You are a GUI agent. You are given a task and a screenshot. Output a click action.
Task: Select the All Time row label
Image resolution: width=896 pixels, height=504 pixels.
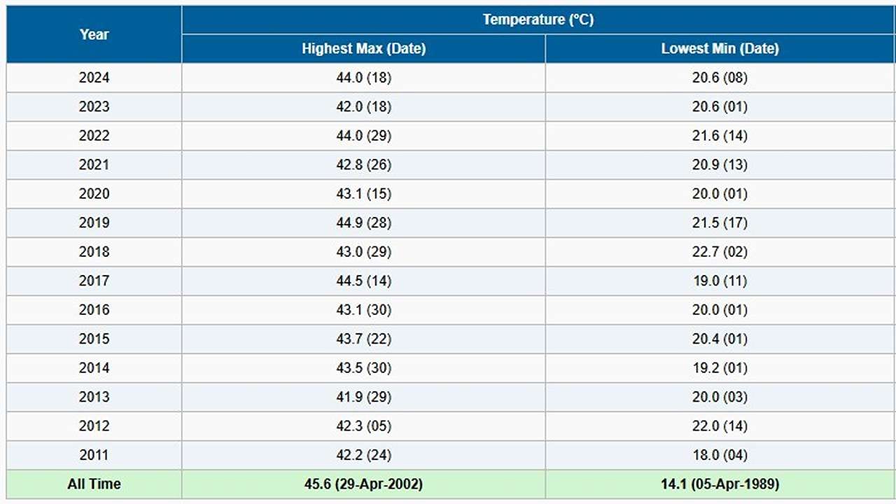(94, 484)
